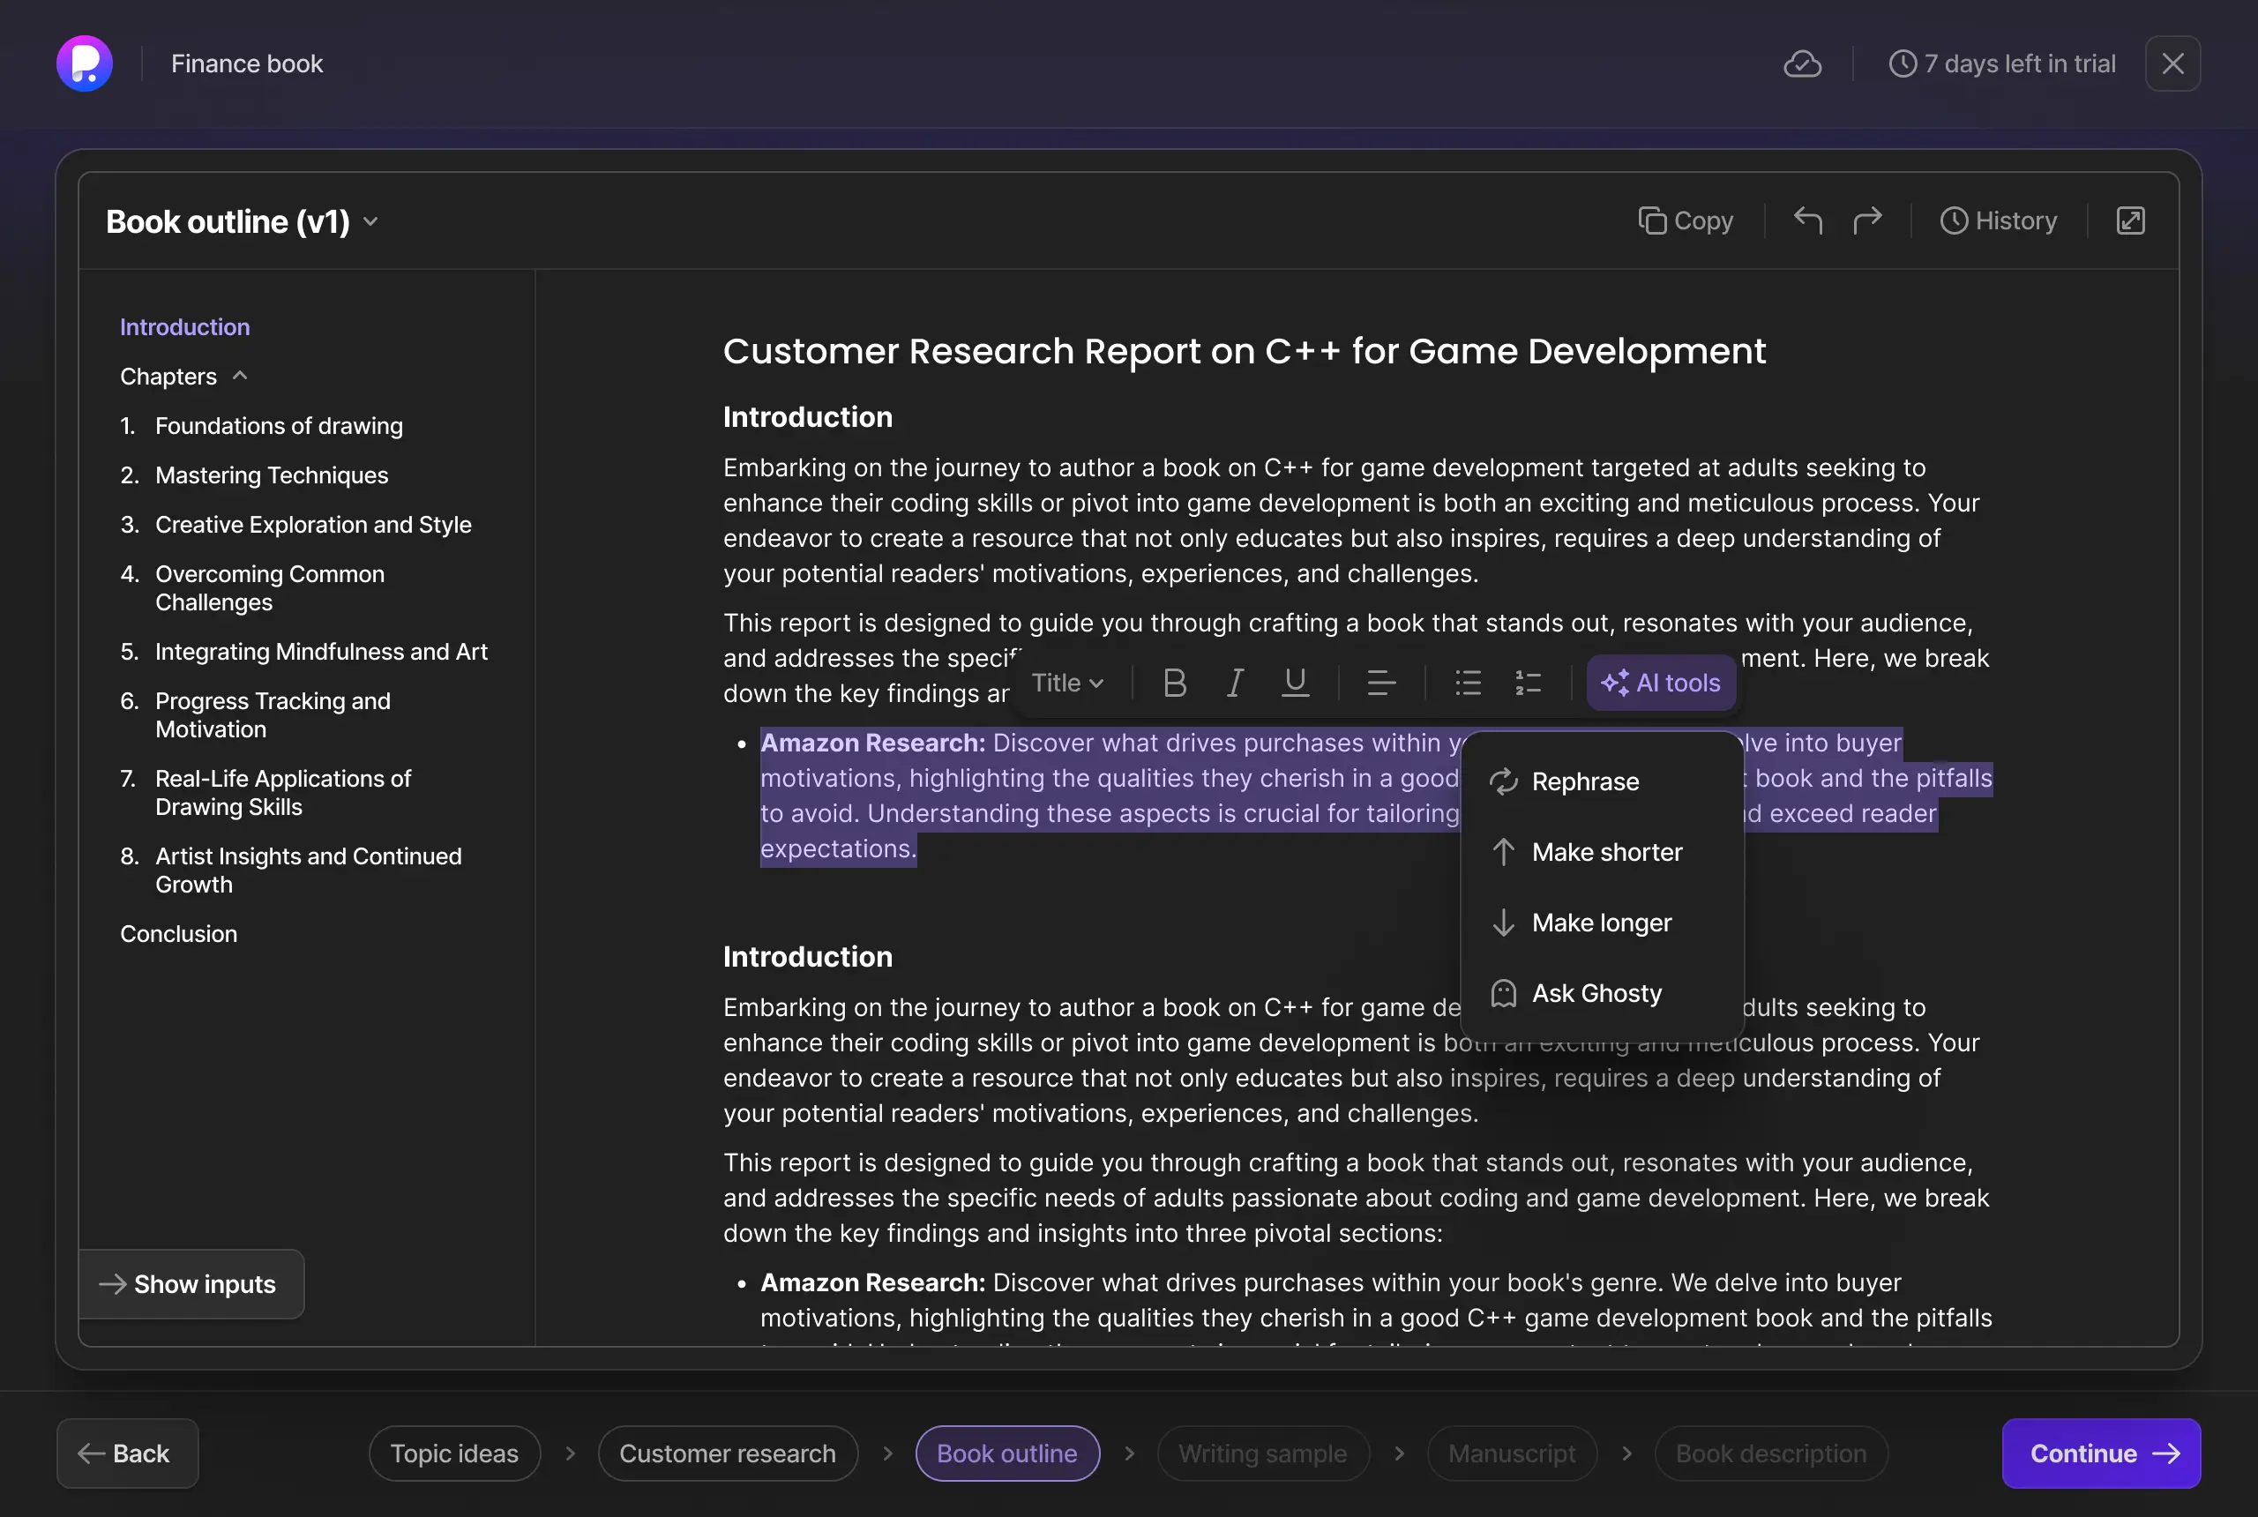Open the text alignment option
Viewport: 2258px width, 1517px height.
1379,683
